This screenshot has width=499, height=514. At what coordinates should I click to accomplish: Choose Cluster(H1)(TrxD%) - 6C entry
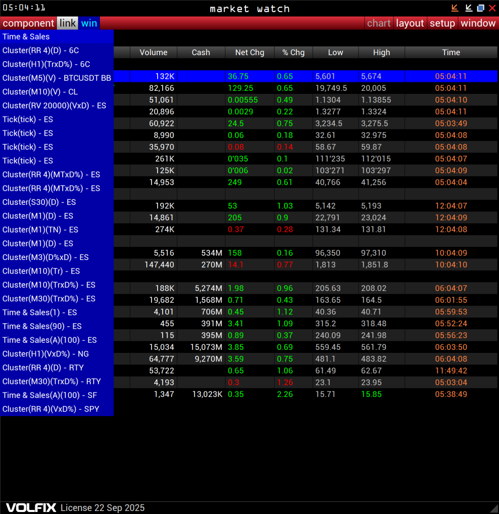(57, 64)
